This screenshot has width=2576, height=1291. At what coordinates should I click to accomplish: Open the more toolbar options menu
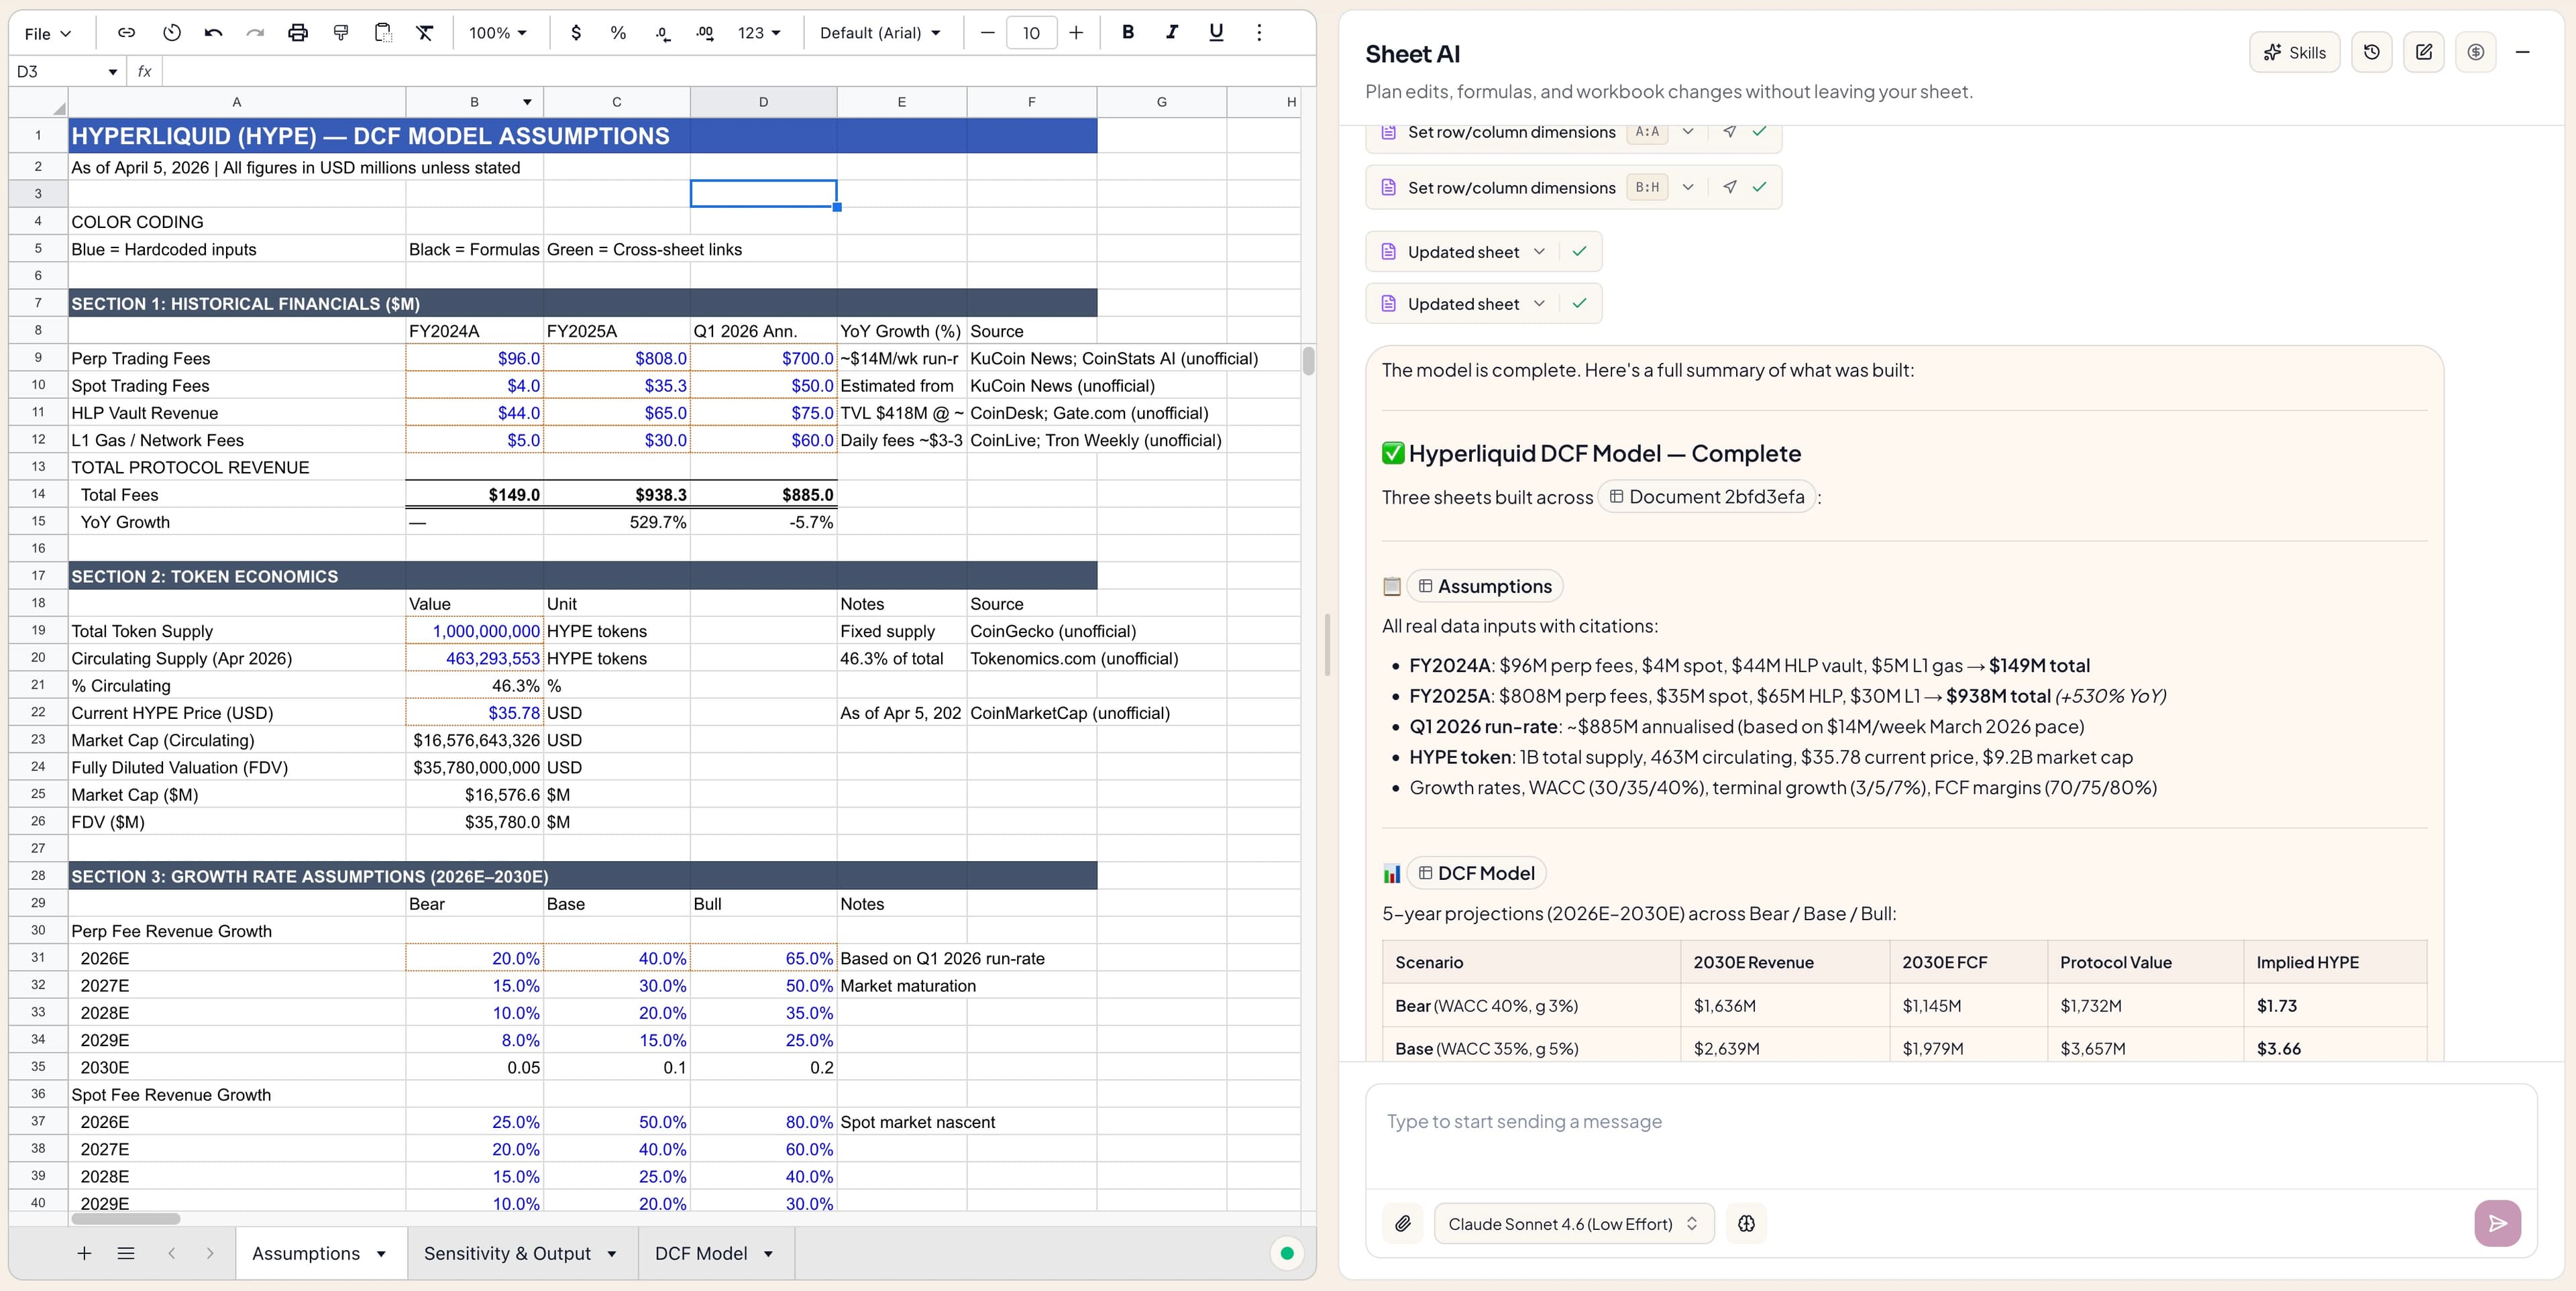(x=1259, y=32)
